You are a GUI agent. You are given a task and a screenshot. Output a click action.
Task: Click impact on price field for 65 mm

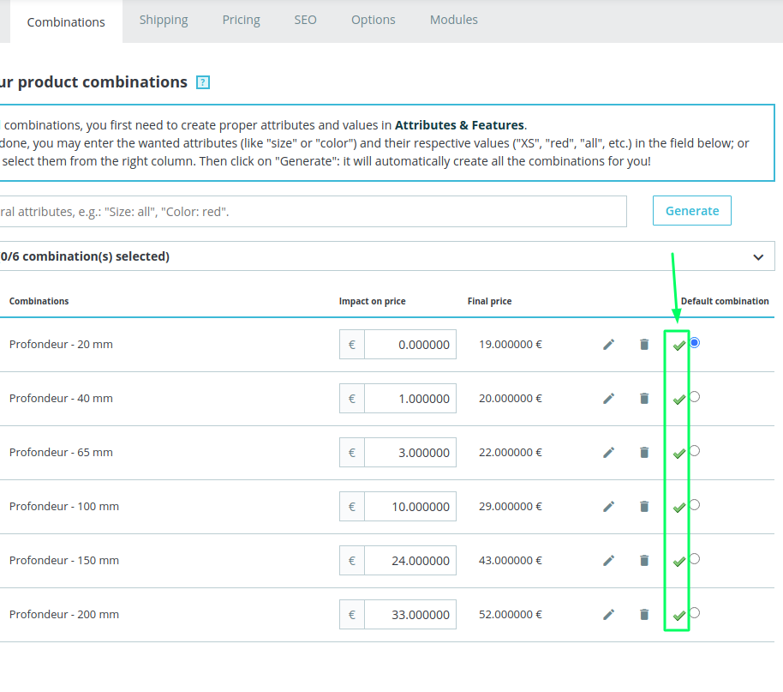(x=409, y=453)
